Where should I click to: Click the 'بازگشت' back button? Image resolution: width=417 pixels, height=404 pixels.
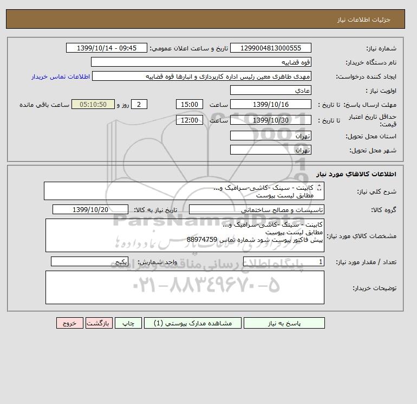click(x=99, y=323)
